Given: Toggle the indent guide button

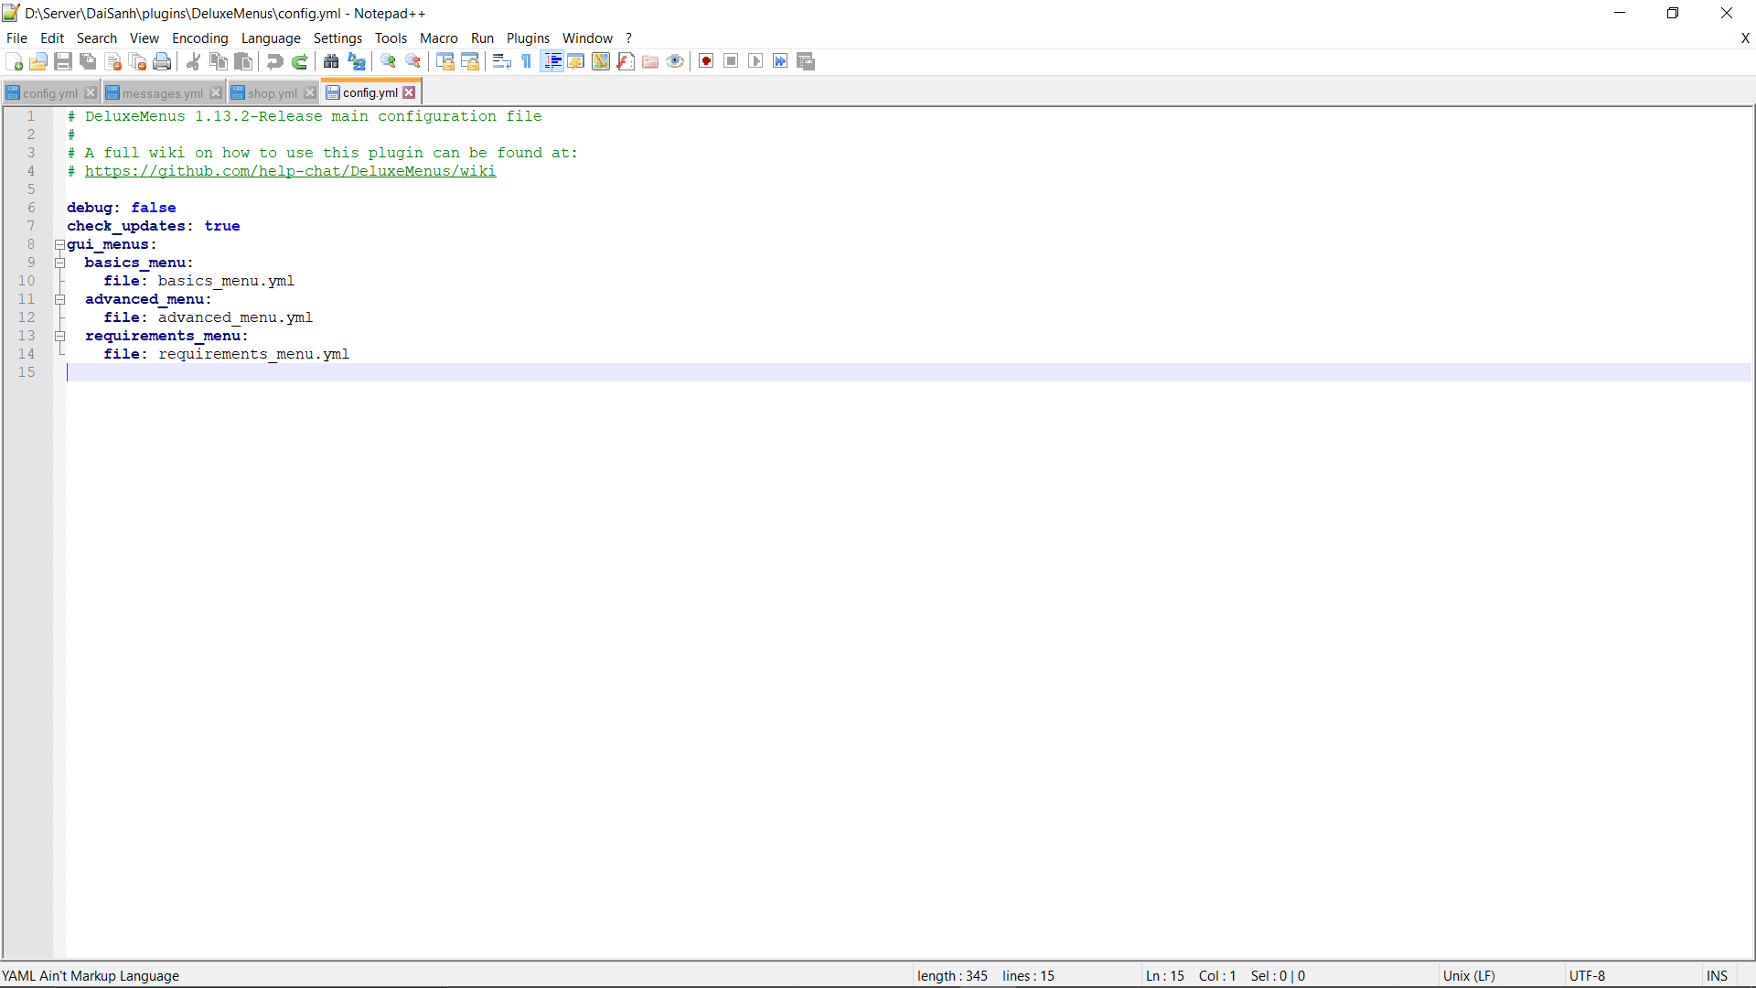Looking at the screenshot, I should pos(552,61).
